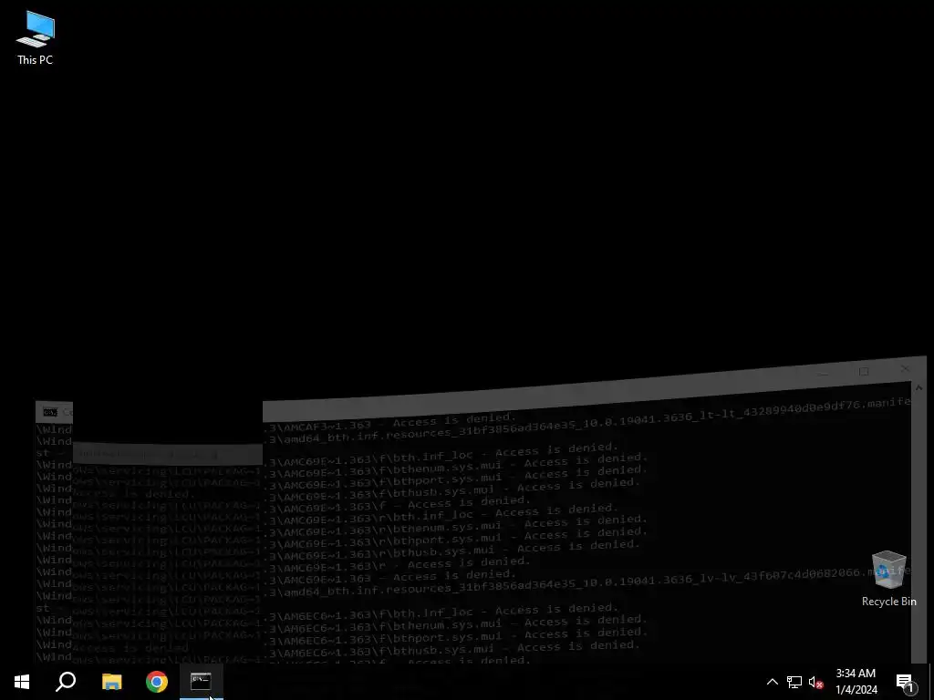The width and height of the screenshot is (934, 700).
Task: Open the clock showing 3:34 AM
Action: [x=856, y=682]
